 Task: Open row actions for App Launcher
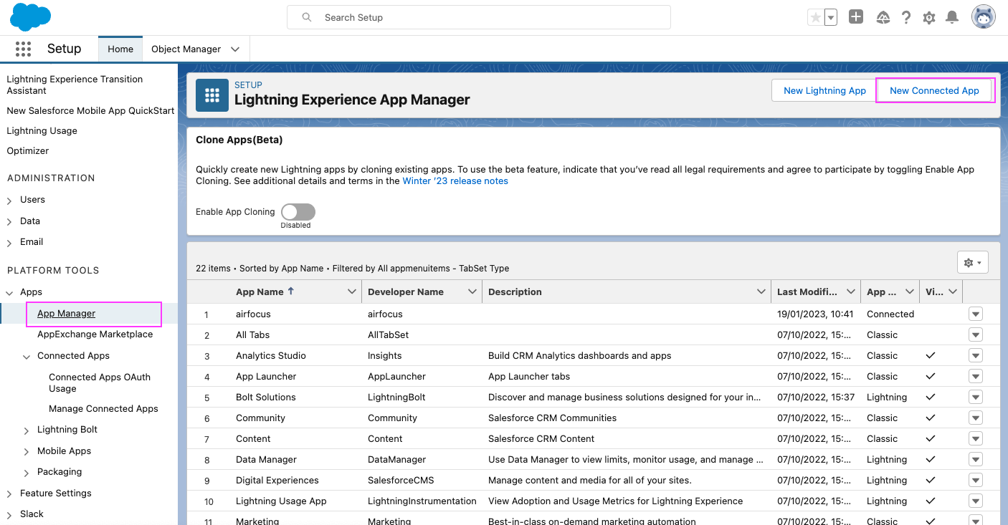pos(975,376)
